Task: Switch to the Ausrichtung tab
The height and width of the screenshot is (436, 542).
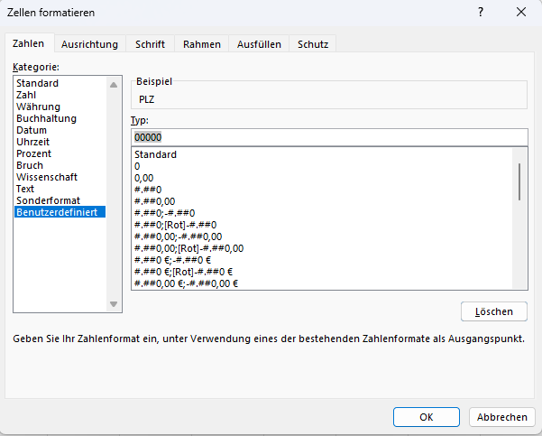Action: [89, 44]
